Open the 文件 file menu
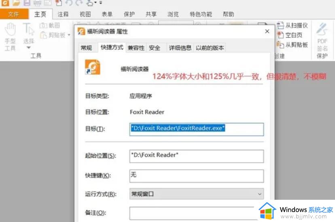Screen dimensions: 335x222 [14, 14]
